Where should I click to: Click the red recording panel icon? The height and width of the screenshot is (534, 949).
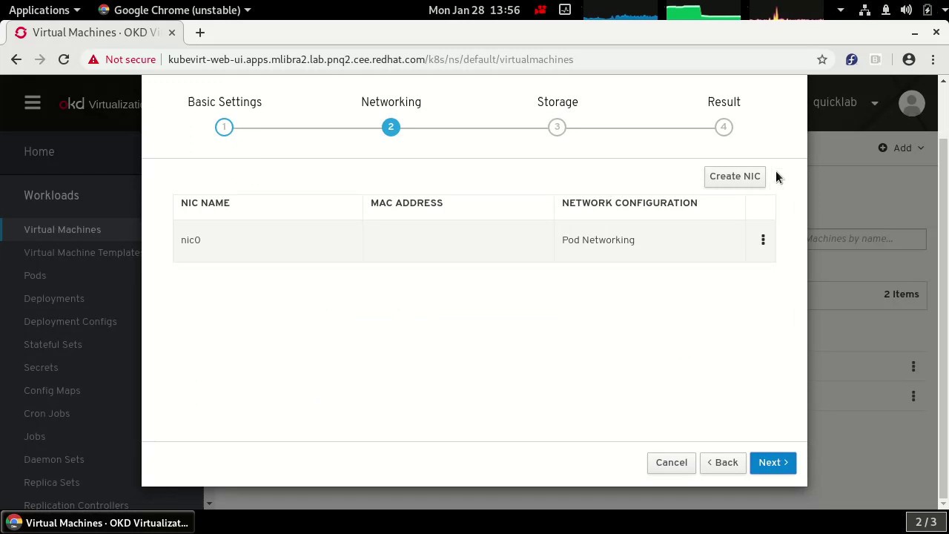pos(541,10)
